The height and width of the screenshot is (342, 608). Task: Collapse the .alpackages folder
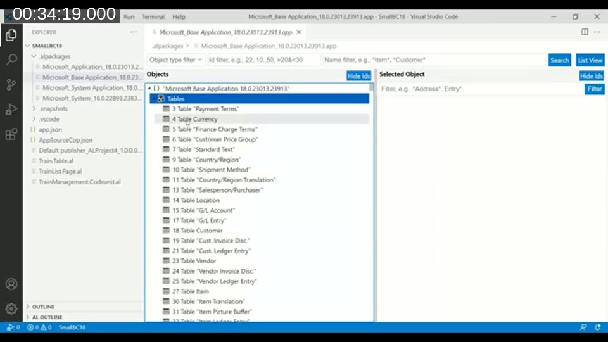point(34,56)
